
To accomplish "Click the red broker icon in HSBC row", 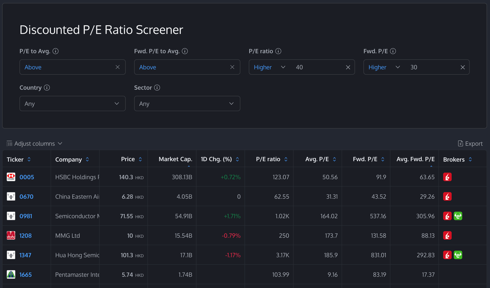I will (447, 177).
